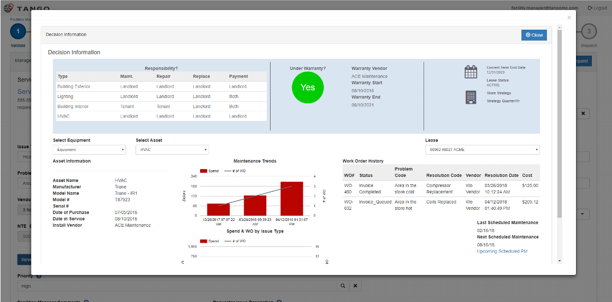612x302 pixels.
Task: Open the Upcoming Scheduled PM link
Action: (502, 251)
